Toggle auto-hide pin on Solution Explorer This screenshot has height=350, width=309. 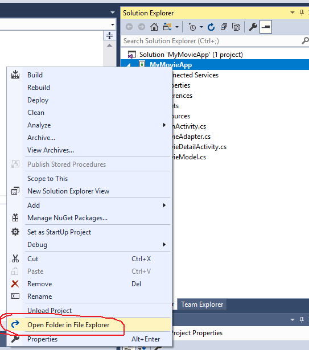[x=302, y=13]
